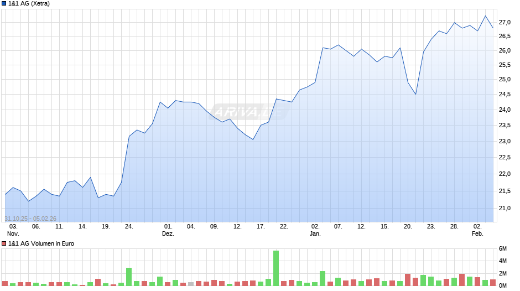Click the '28.' x-axis date label
The image size is (520, 291).
454,227
